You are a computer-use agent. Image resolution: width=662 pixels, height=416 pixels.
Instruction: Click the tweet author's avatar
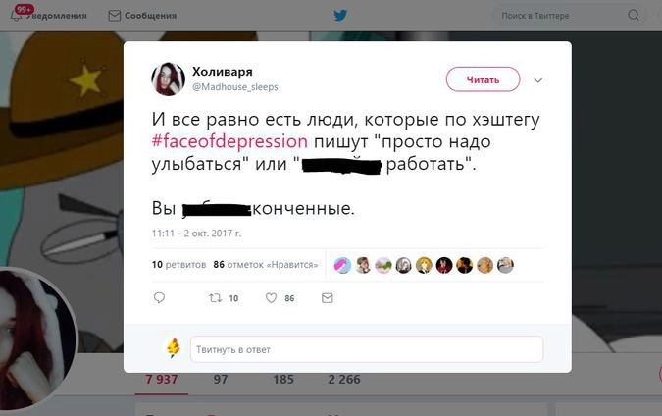click(168, 78)
